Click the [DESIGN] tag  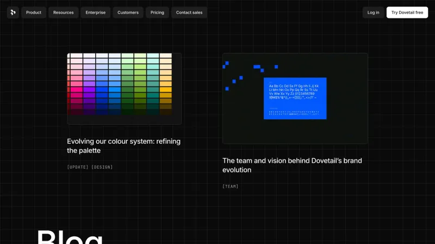tap(102, 167)
